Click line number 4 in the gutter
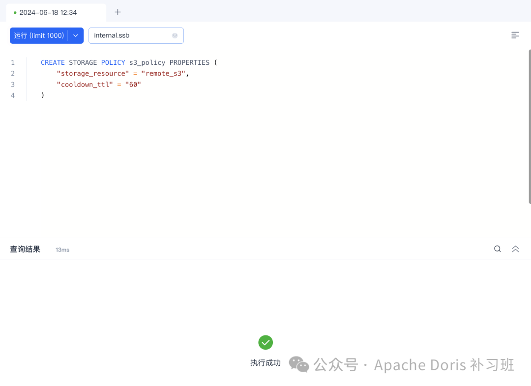 point(13,95)
